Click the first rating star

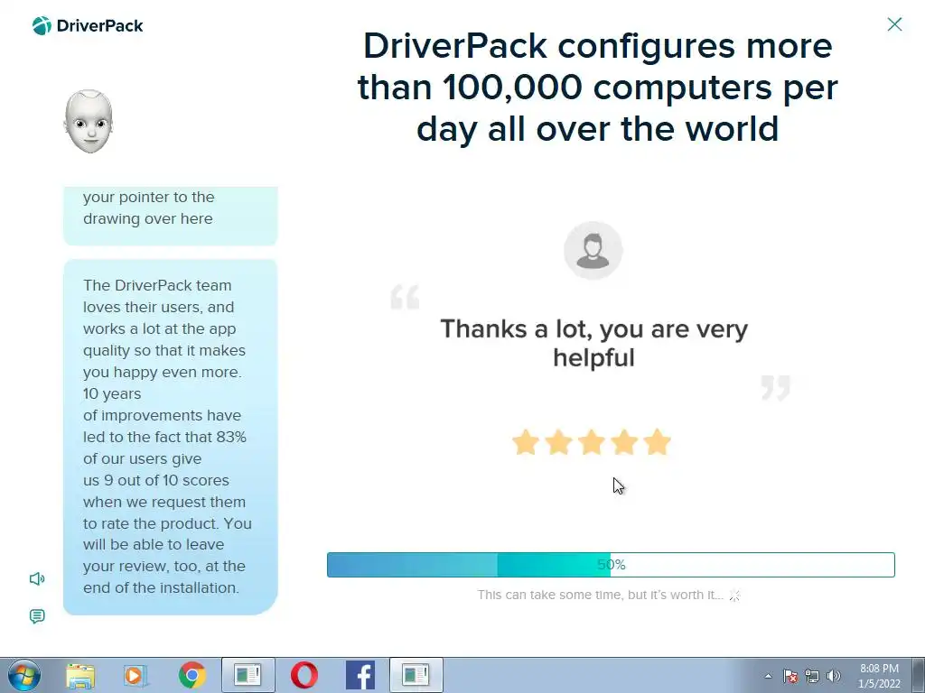coord(525,442)
